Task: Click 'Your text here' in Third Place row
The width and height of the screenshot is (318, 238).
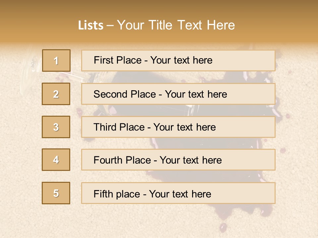Action: (185, 127)
